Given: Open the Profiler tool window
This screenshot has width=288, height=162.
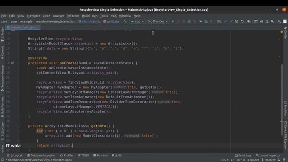Looking at the screenshot, I should [67, 155].
